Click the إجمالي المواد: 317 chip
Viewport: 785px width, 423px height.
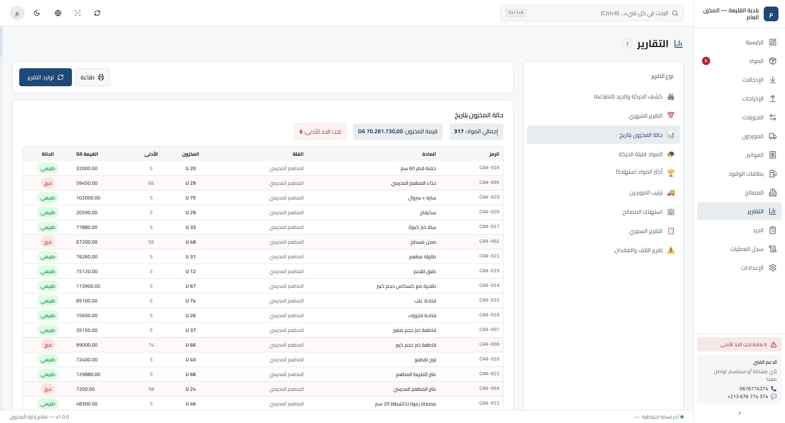click(x=476, y=132)
